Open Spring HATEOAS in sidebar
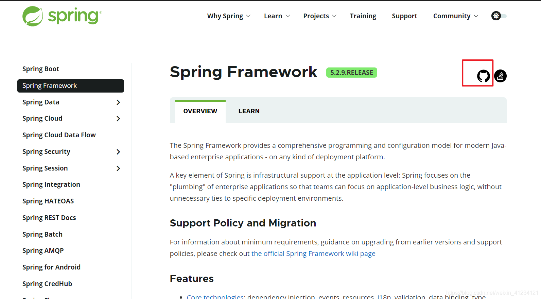The height and width of the screenshot is (299, 541). click(x=48, y=201)
